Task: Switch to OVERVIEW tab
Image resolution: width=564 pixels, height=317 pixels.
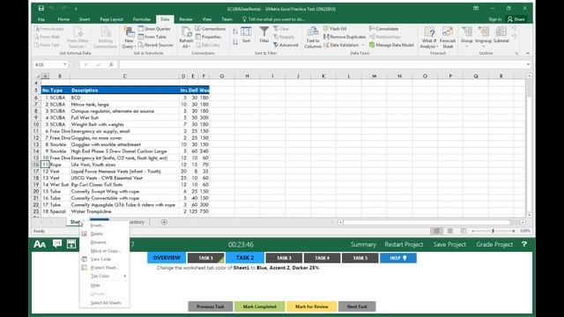Action: pyautogui.click(x=167, y=258)
